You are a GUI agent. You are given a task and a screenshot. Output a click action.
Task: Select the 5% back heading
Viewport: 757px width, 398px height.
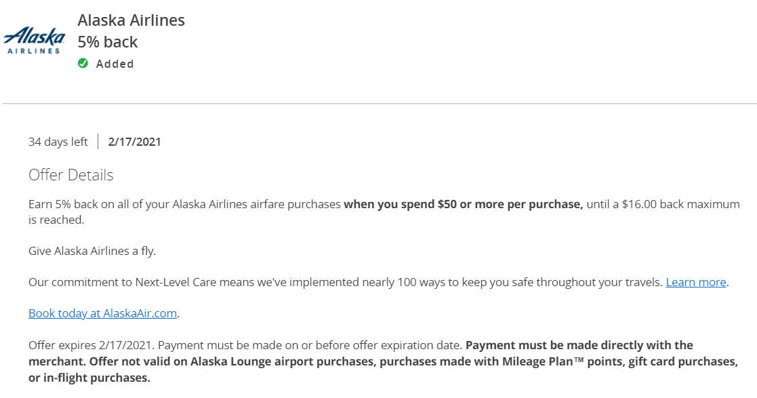tap(108, 42)
